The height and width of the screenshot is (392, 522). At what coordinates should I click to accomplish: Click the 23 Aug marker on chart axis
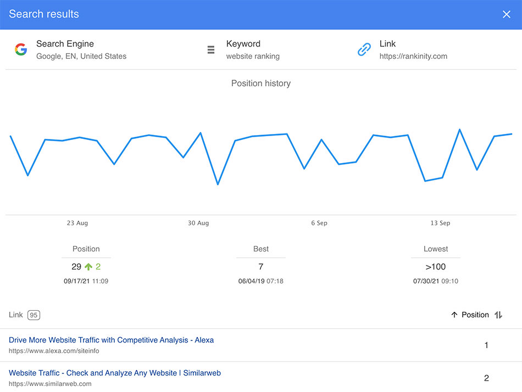click(77, 223)
